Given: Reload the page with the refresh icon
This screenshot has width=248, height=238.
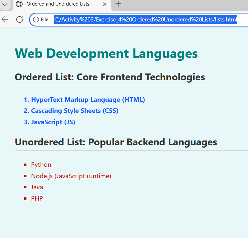Looking at the screenshot, I should 20,20.
